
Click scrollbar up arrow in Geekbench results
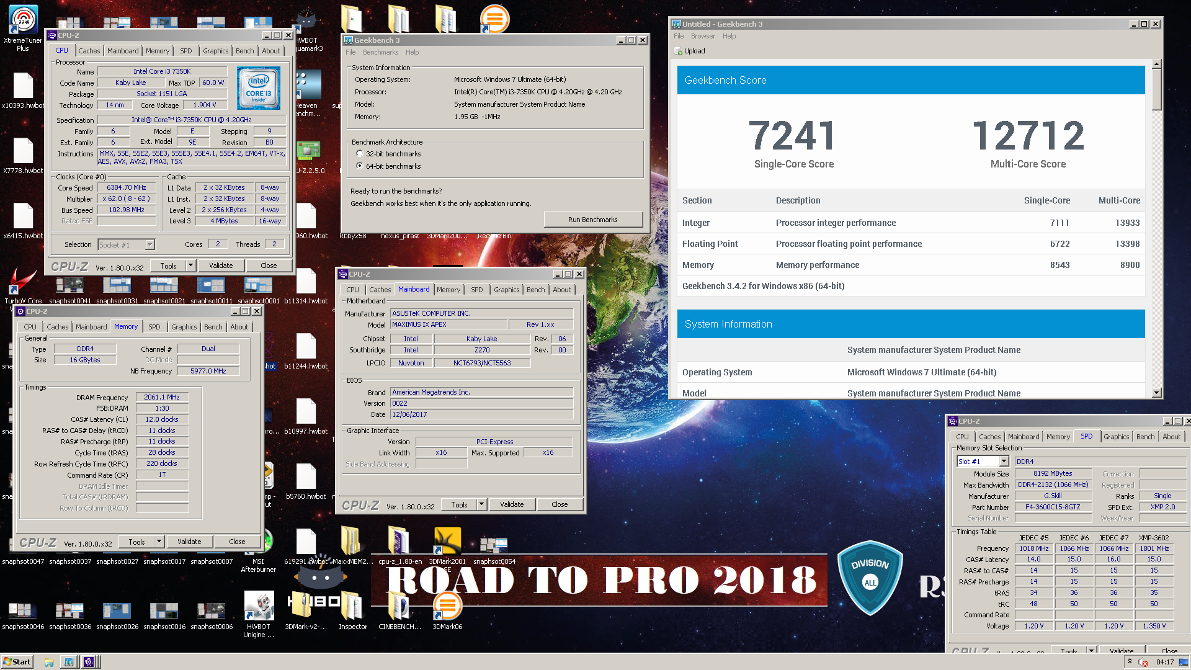pos(1156,64)
